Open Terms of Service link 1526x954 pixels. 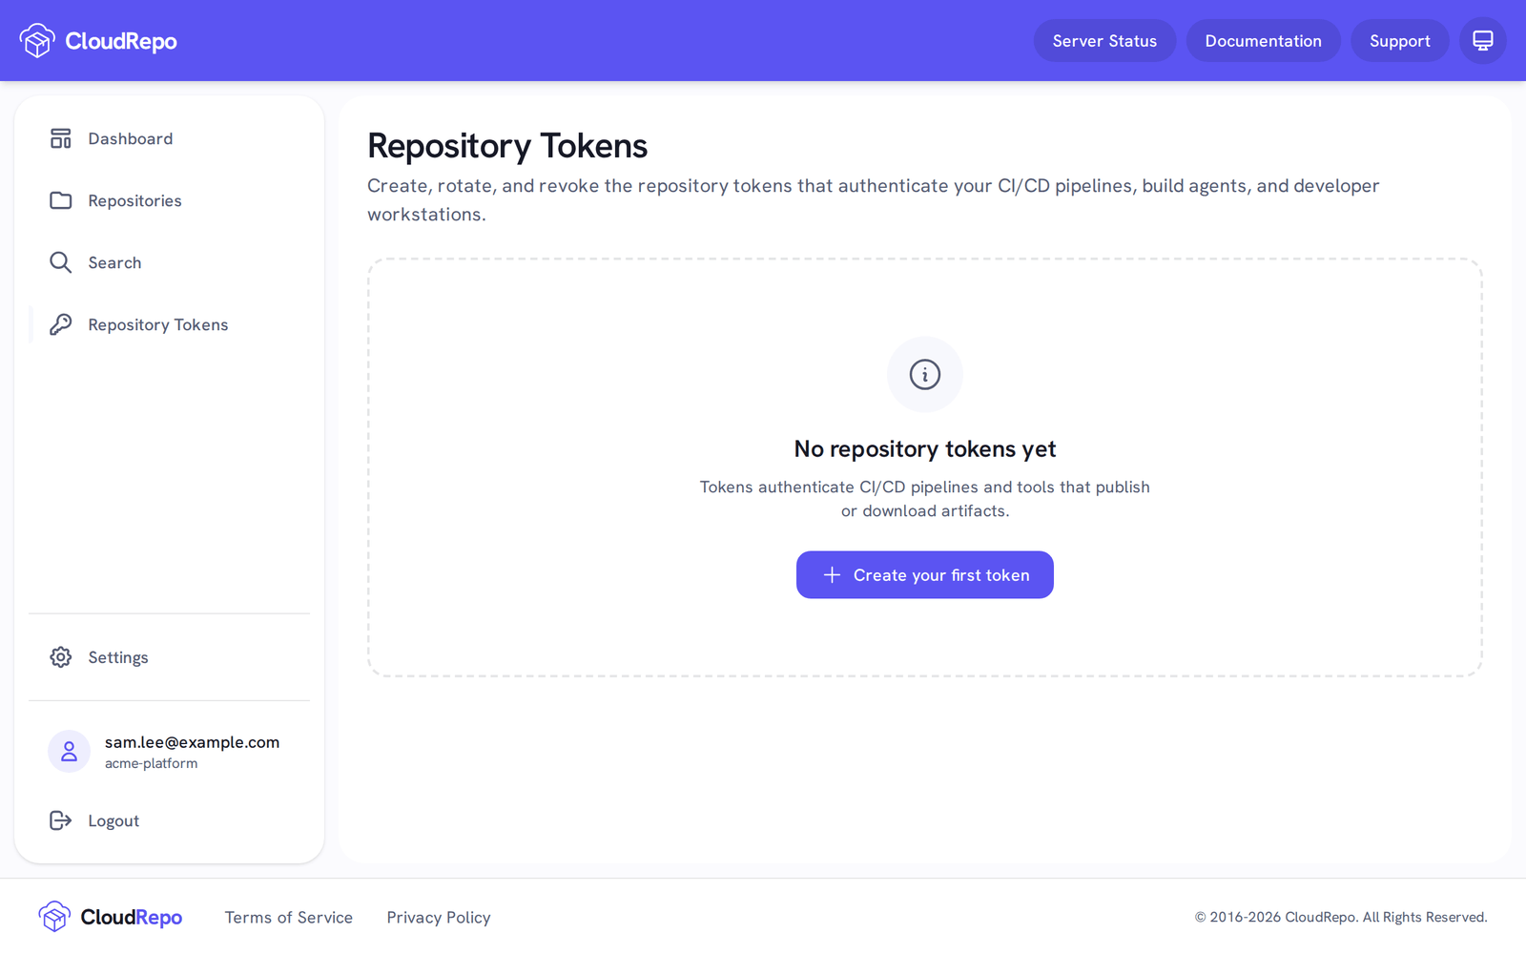click(x=289, y=918)
